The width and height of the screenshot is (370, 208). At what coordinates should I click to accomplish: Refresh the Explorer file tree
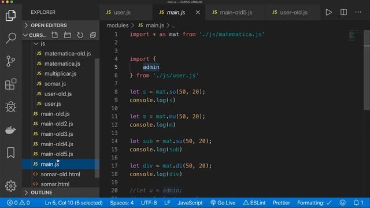coord(80,35)
